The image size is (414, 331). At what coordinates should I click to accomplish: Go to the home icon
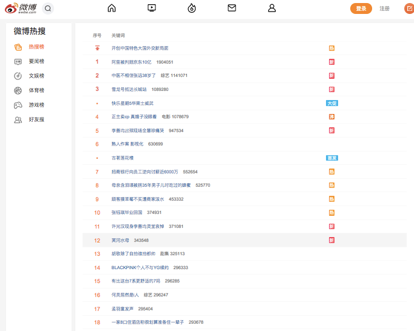pos(112,8)
